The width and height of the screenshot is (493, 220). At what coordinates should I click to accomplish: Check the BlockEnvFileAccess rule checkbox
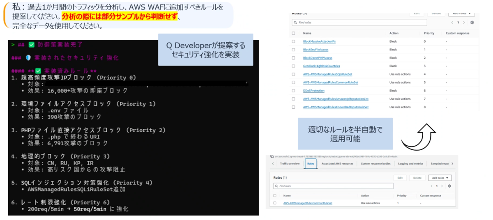(x=293, y=50)
